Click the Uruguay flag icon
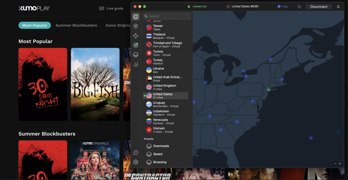The width and height of the screenshot is (348, 180). point(149,104)
